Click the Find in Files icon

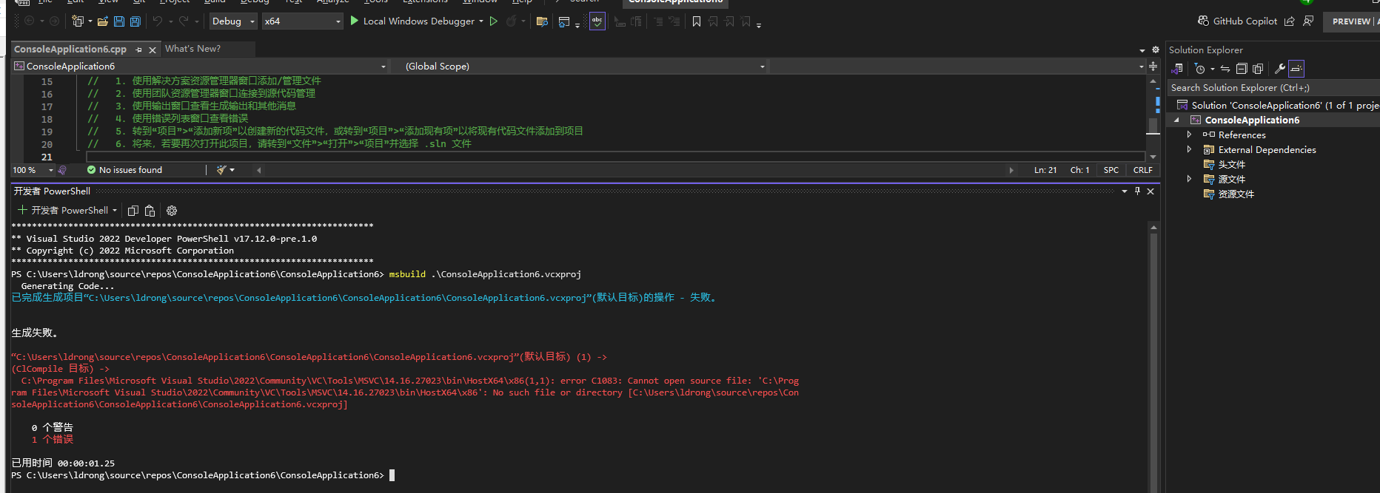point(542,21)
